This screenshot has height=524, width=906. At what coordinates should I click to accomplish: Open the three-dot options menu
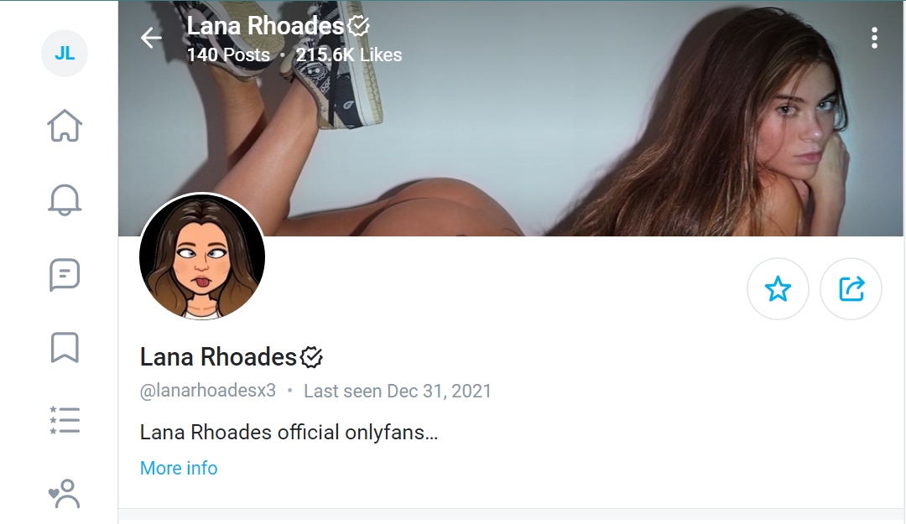click(875, 38)
